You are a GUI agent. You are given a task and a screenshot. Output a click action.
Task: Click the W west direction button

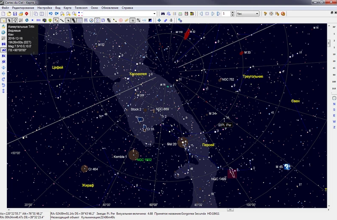click(x=334, y=122)
